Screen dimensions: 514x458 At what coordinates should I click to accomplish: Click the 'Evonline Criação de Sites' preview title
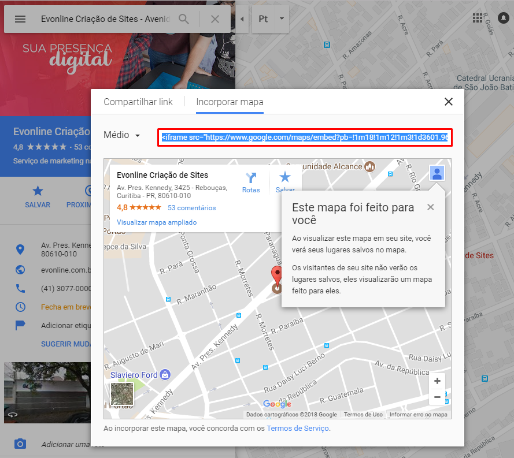pos(162,175)
